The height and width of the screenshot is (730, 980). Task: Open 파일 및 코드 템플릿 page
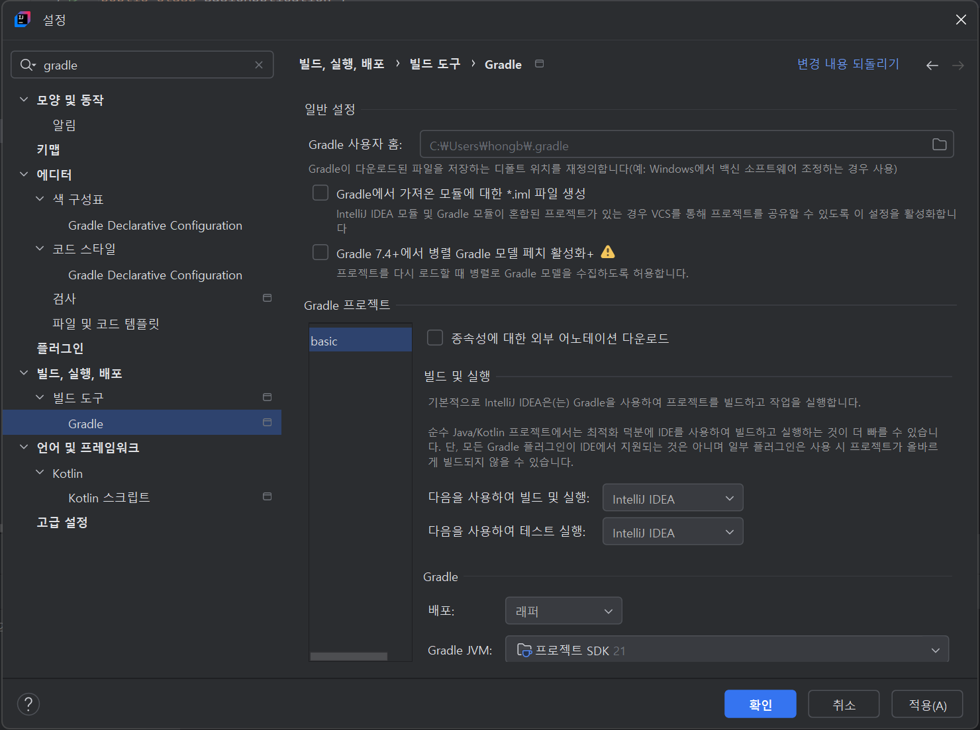(x=106, y=324)
